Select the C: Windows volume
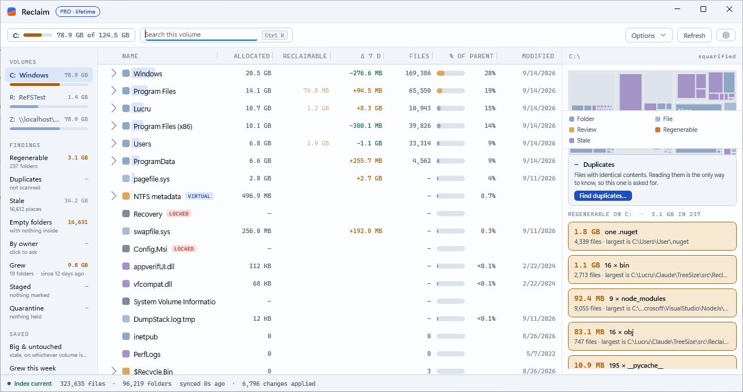743x392 pixels. (49, 76)
